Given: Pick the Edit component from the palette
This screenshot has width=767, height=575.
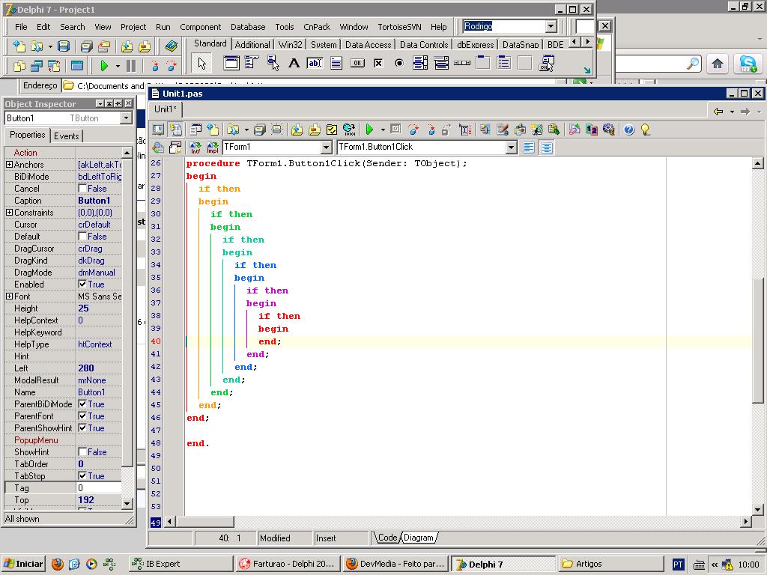Looking at the screenshot, I should (x=315, y=64).
